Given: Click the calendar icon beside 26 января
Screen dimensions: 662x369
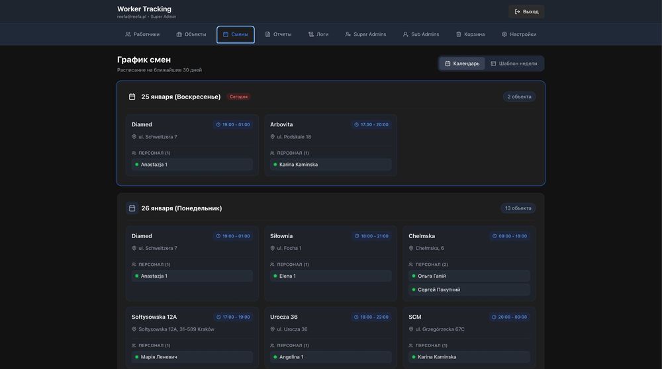Looking at the screenshot, I should tap(132, 208).
